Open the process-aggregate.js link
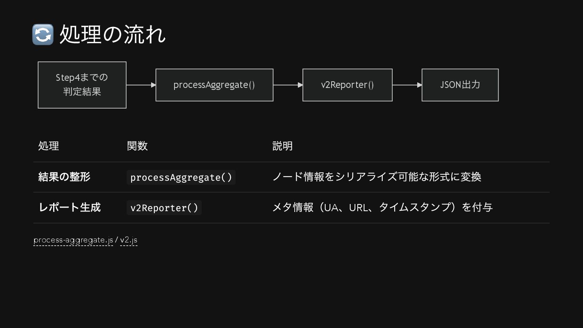The width and height of the screenshot is (583, 328). (73, 240)
